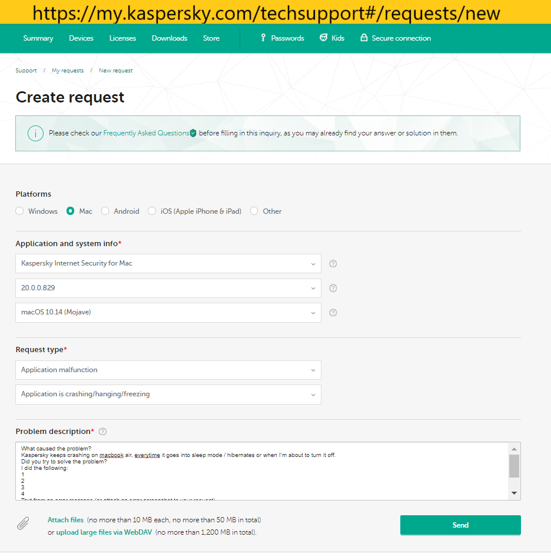Image resolution: width=551 pixels, height=560 pixels.
Task: Select the Android platform radio button
Action: [105, 211]
